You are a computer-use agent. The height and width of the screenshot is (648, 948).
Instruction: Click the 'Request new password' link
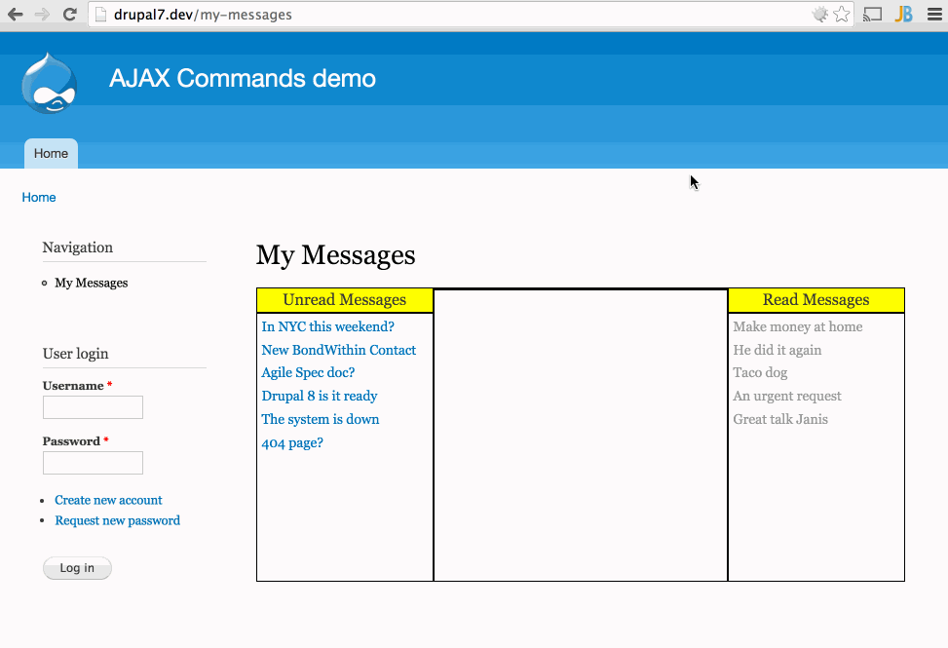[117, 519]
